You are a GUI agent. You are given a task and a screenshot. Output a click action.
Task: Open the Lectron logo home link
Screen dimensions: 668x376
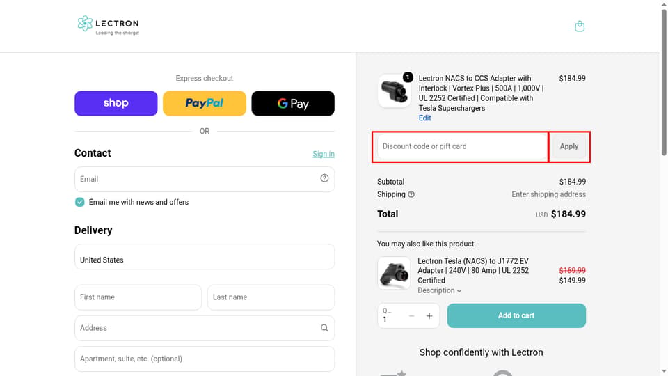pos(109,25)
